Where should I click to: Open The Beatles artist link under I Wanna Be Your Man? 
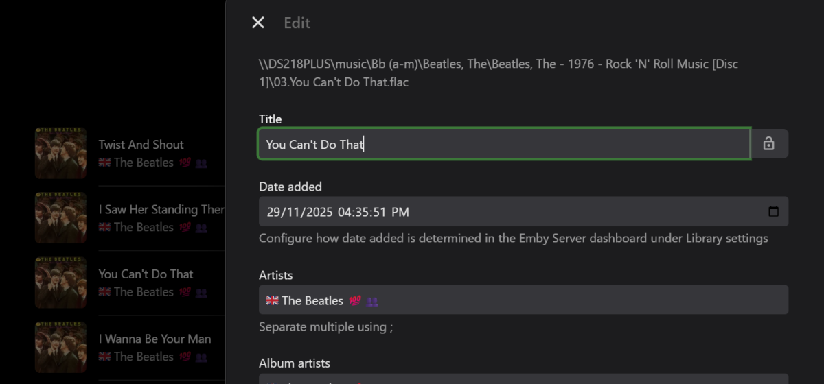point(144,357)
